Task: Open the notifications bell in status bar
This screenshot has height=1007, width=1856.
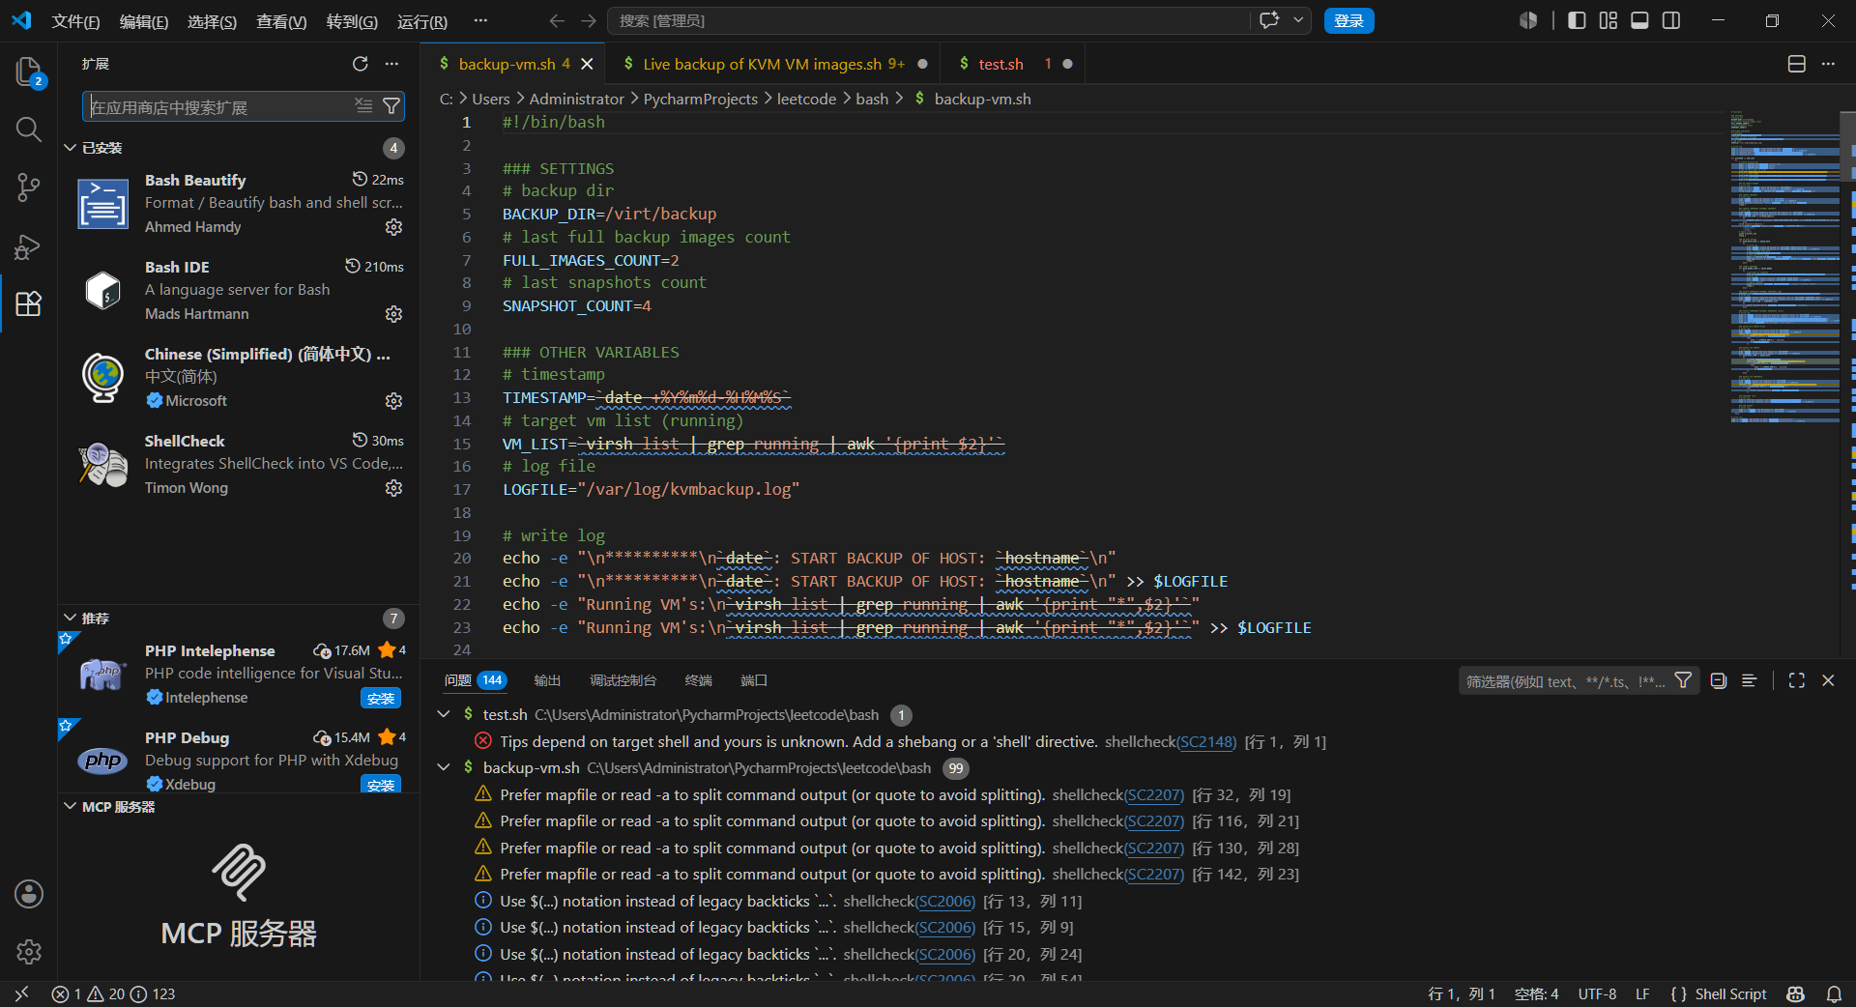Action: click(x=1834, y=993)
